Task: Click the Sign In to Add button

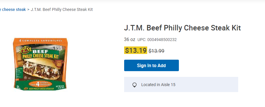Action: pos(152,65)
